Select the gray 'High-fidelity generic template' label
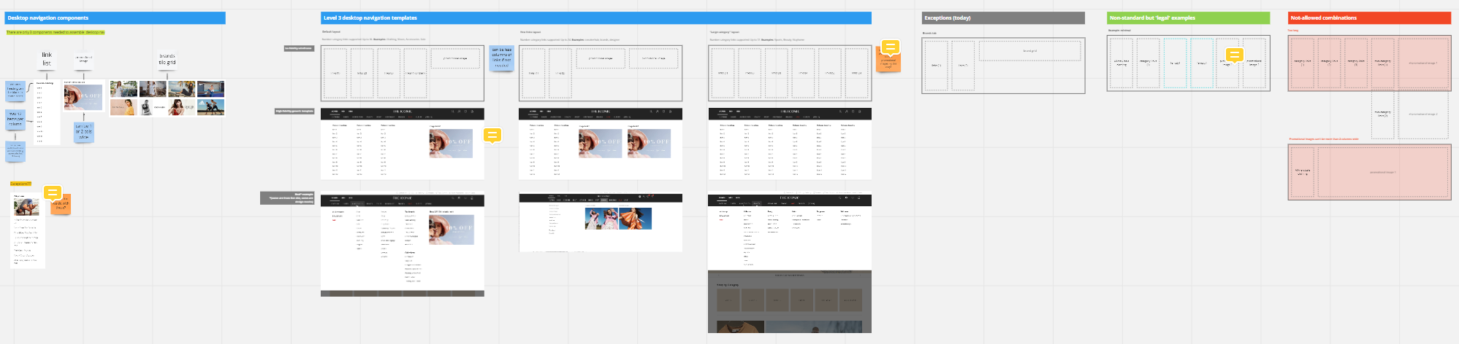Screen dimensions: 1459x344 (294, 111)
